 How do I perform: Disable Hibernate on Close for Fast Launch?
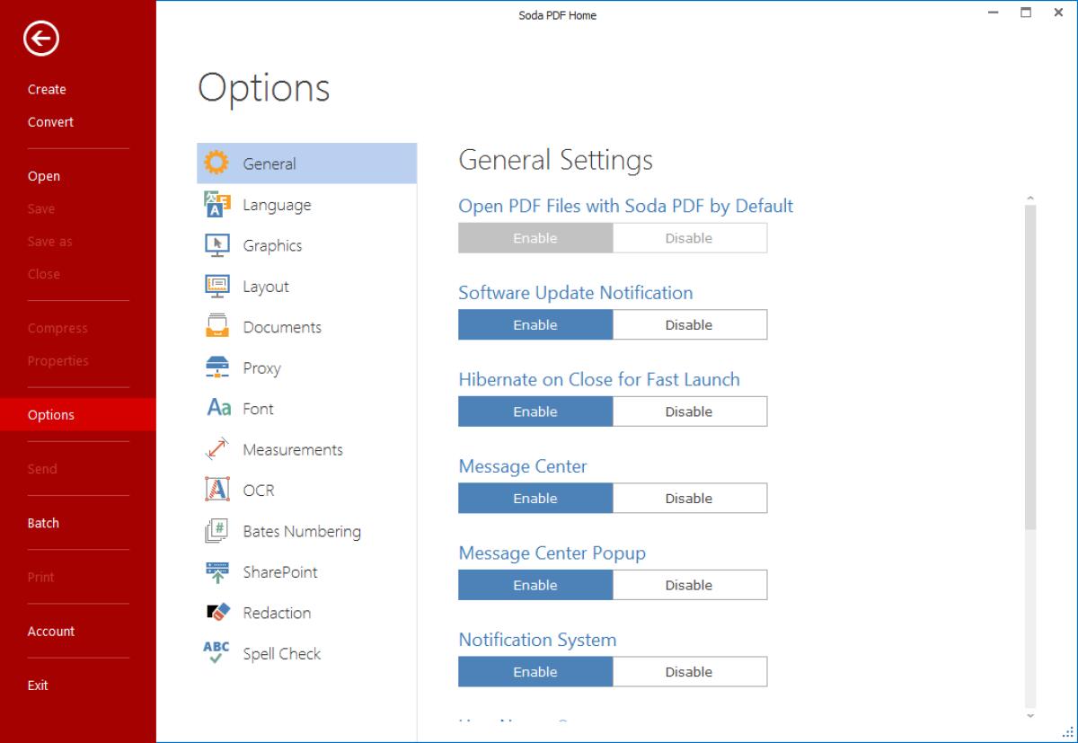[x=689, y=411]
